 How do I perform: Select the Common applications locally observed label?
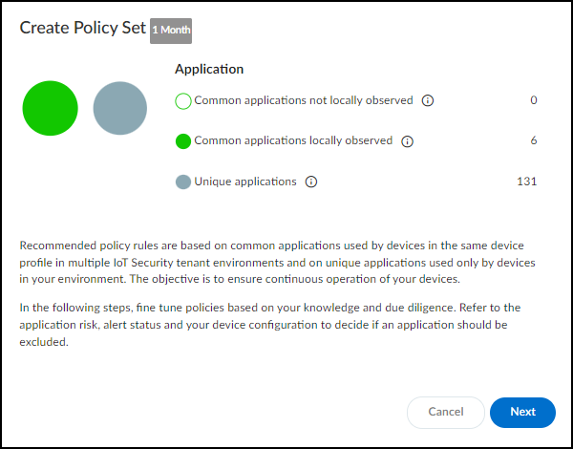pyautogui.click(x=293, y=141)
